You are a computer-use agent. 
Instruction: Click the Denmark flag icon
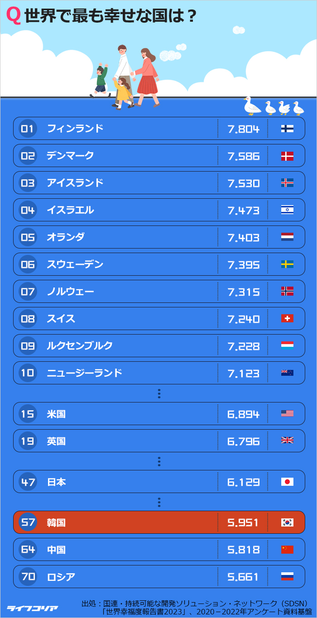[x=287, y=156]
